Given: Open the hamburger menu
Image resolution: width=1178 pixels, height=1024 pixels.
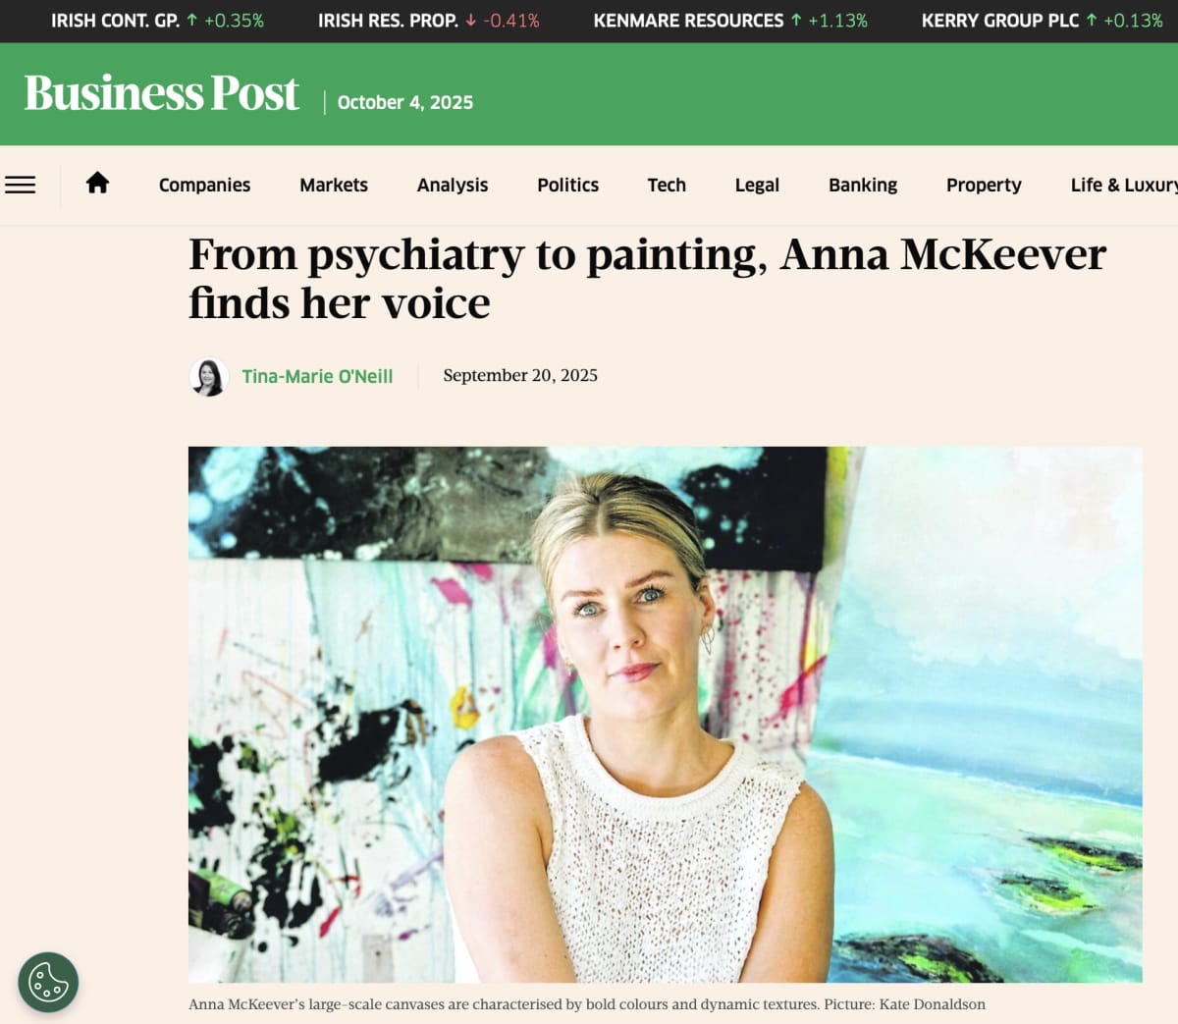Looking at the screenshot, I should (x=21, y=185).
